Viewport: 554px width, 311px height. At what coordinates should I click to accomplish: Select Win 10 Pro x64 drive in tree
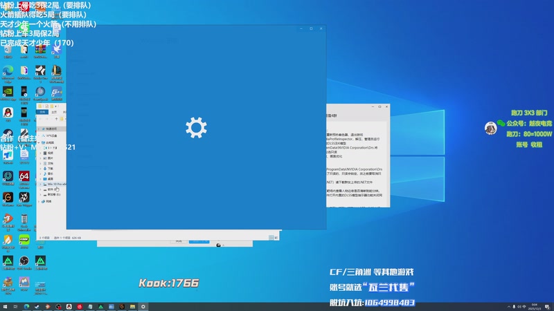55,184
